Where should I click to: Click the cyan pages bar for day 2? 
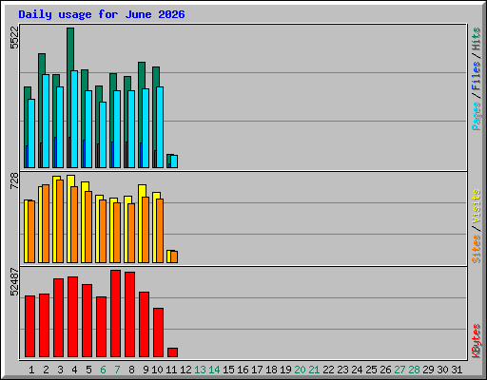tap(46, 121)
